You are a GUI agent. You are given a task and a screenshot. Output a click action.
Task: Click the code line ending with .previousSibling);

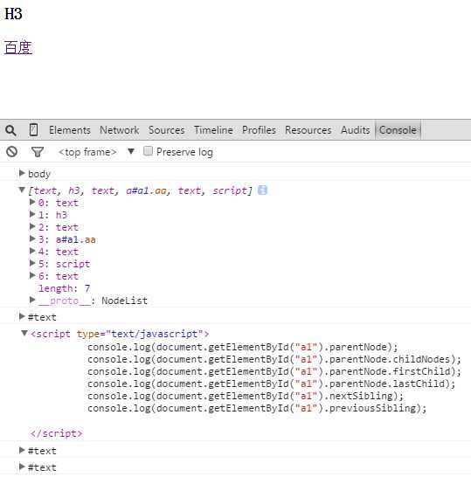tap(257, 408)
